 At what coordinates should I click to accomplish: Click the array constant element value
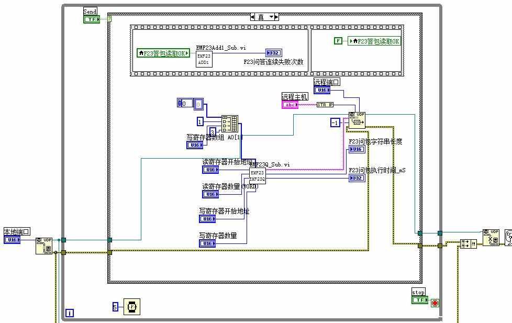(198, 105)
